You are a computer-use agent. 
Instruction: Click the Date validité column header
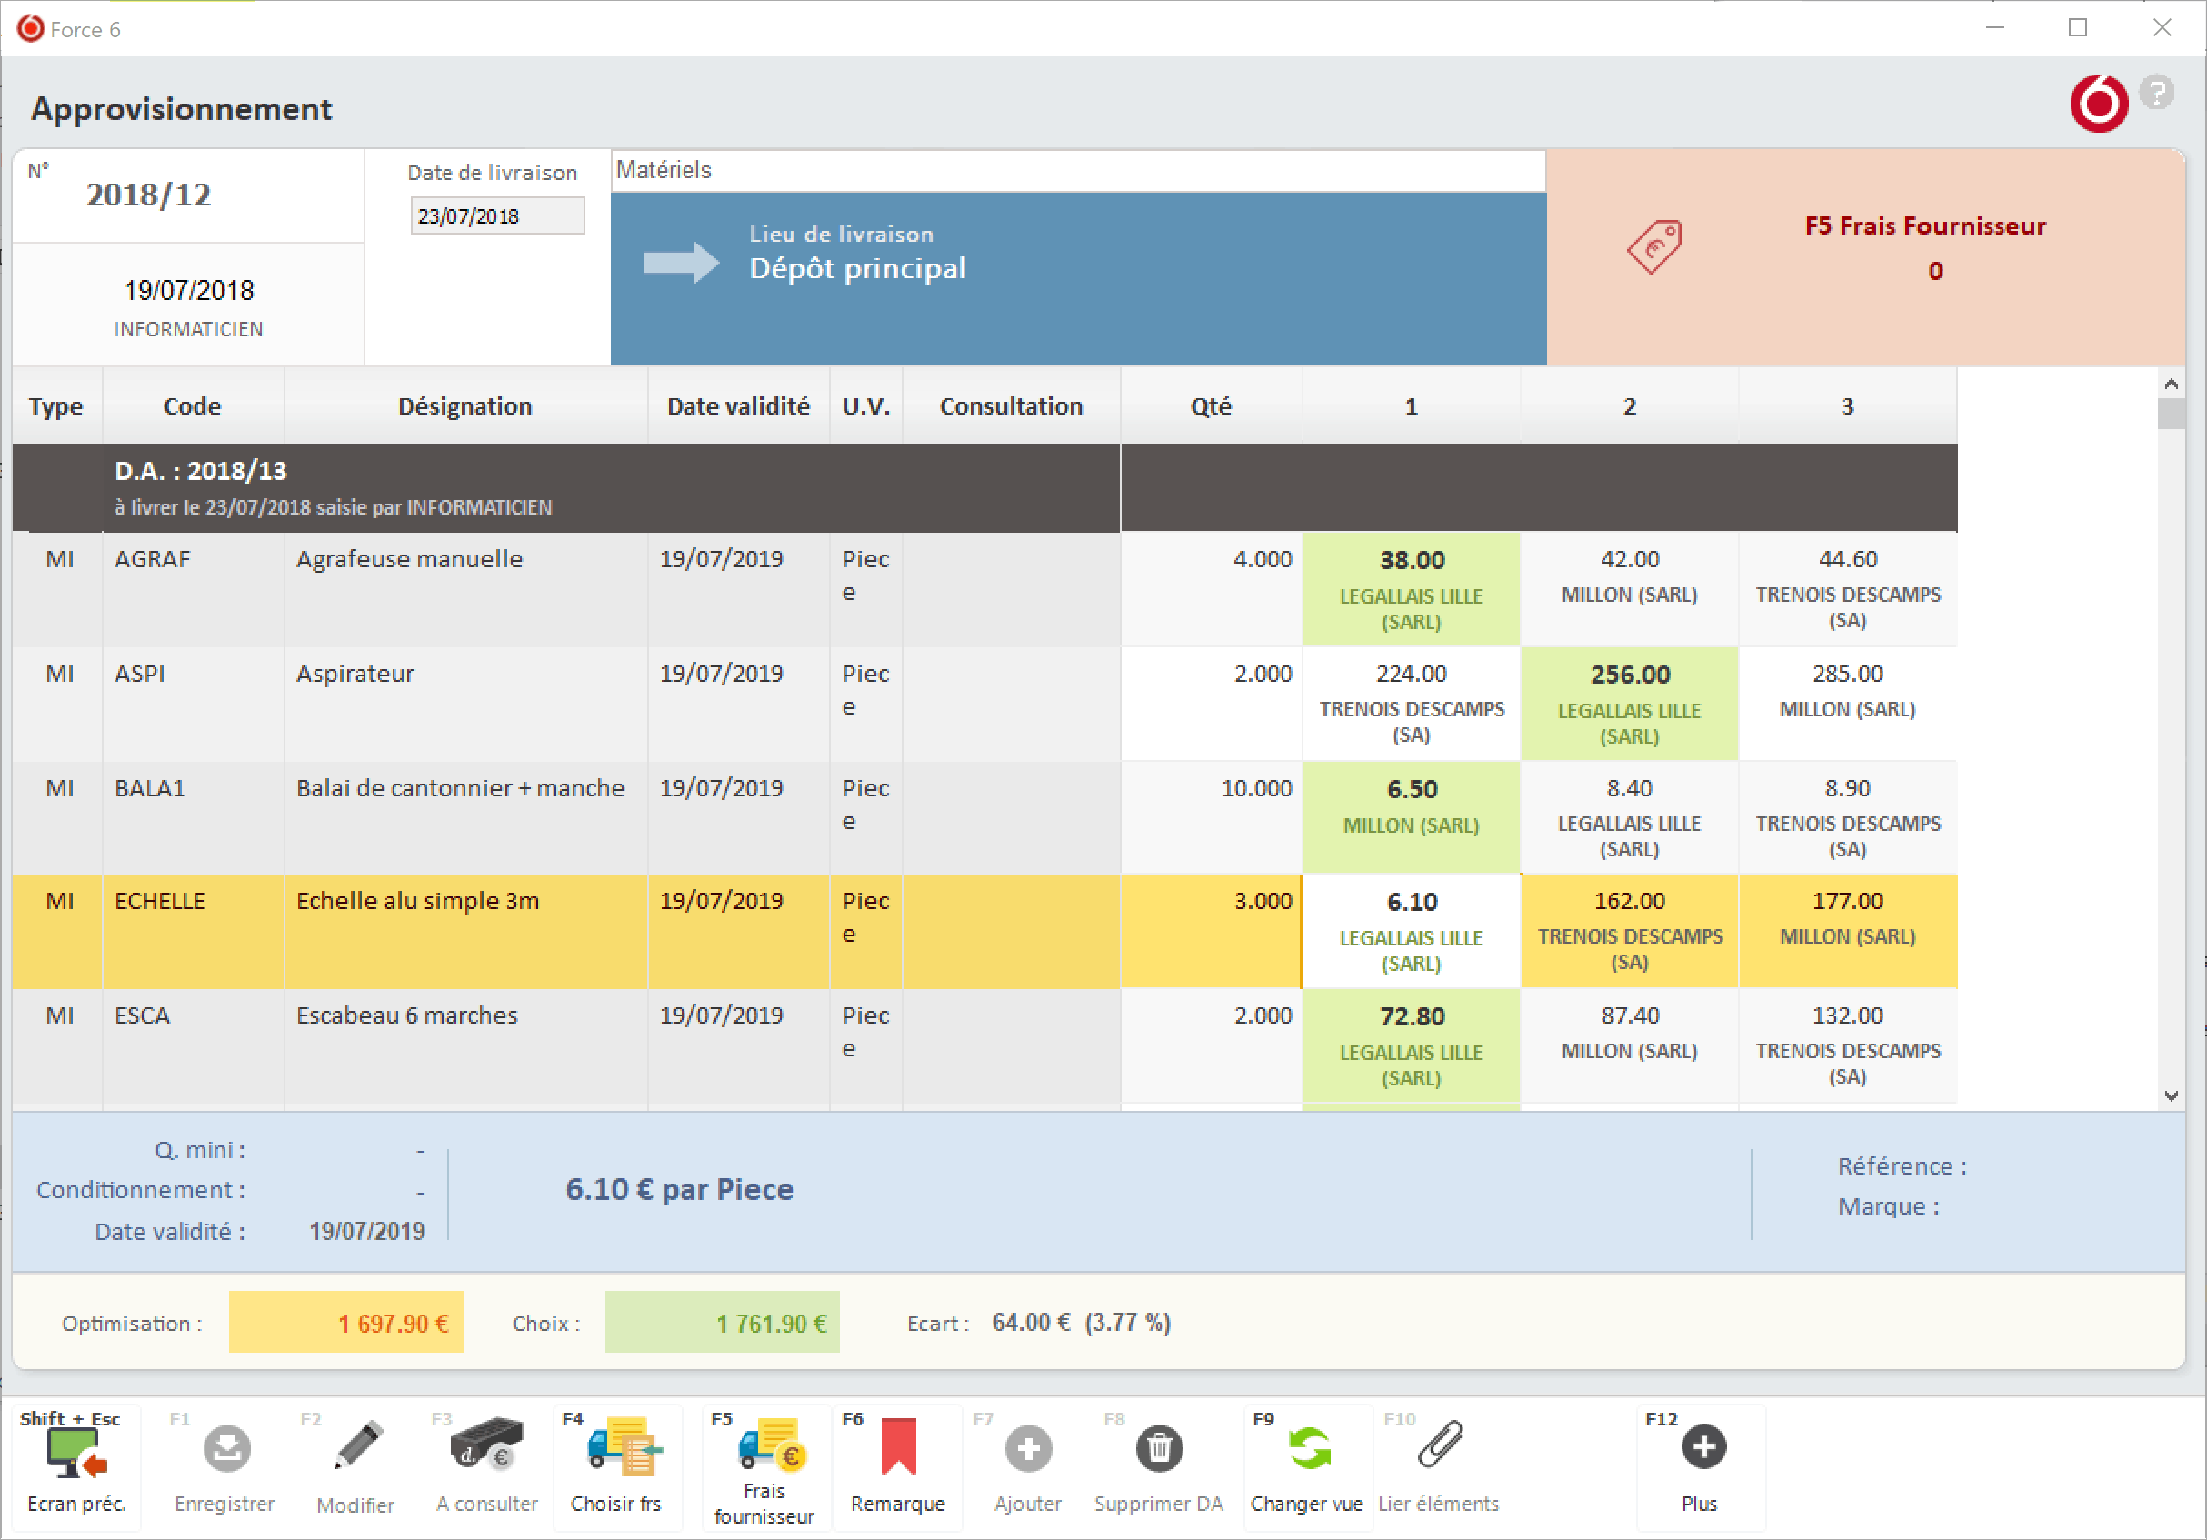click(738, 405)
